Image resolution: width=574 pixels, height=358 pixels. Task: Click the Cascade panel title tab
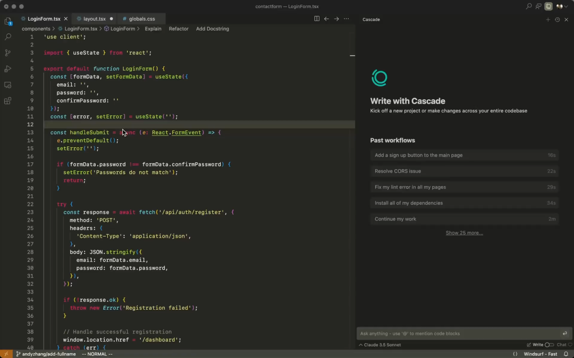(371, 20)
